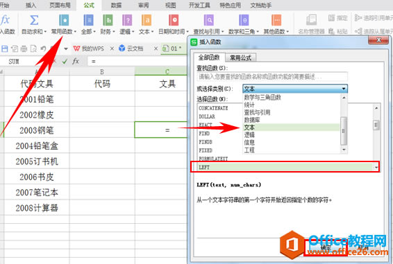Close the 云文档 tab
The image size is (393, 264).
[x=156, y=49]
